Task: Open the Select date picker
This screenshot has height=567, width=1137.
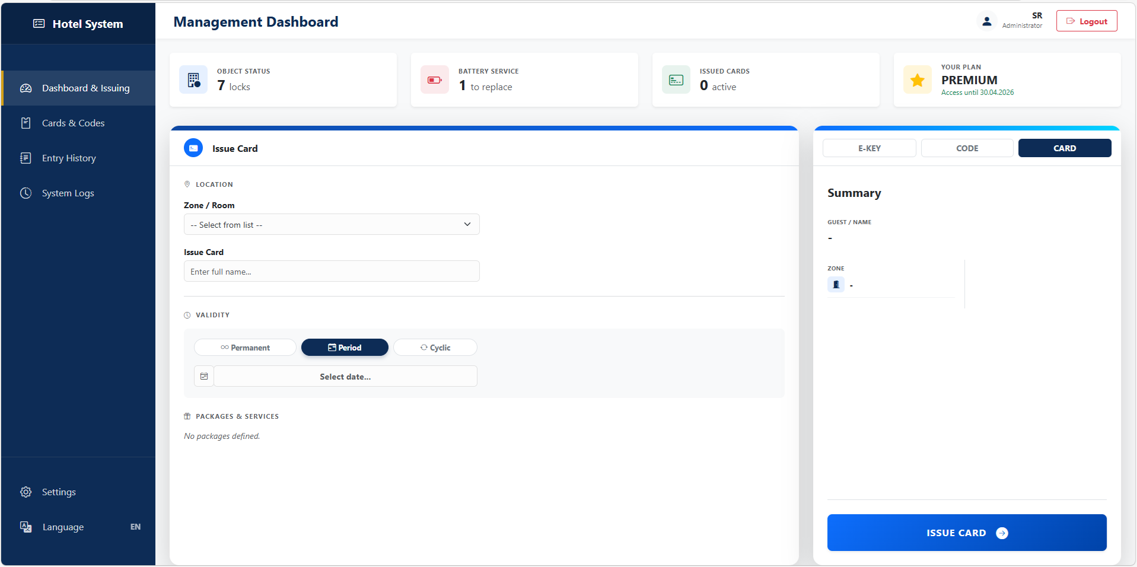Action: (345, 376)
